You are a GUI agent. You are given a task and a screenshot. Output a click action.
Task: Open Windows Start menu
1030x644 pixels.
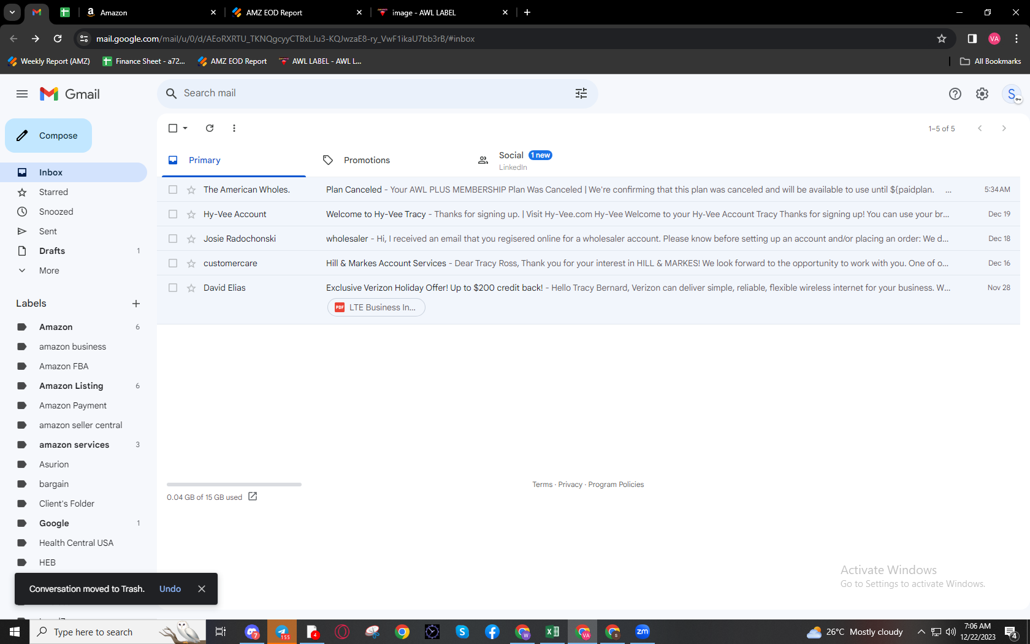pos(15,632)
